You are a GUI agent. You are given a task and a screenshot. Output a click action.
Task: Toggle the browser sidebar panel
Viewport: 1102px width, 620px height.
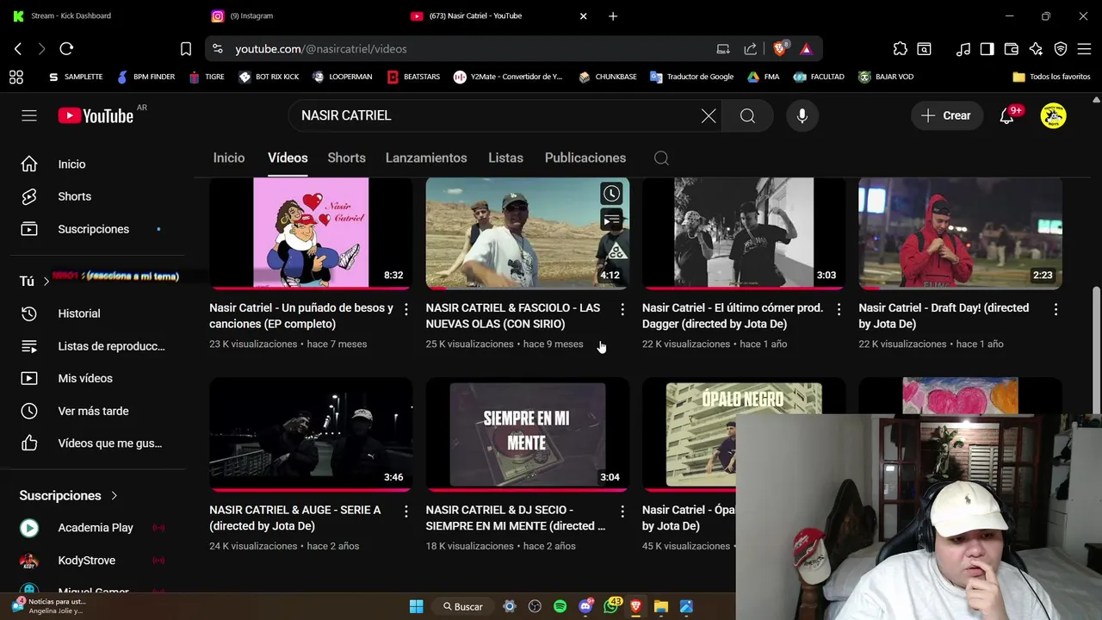click(x=987, y=49)
